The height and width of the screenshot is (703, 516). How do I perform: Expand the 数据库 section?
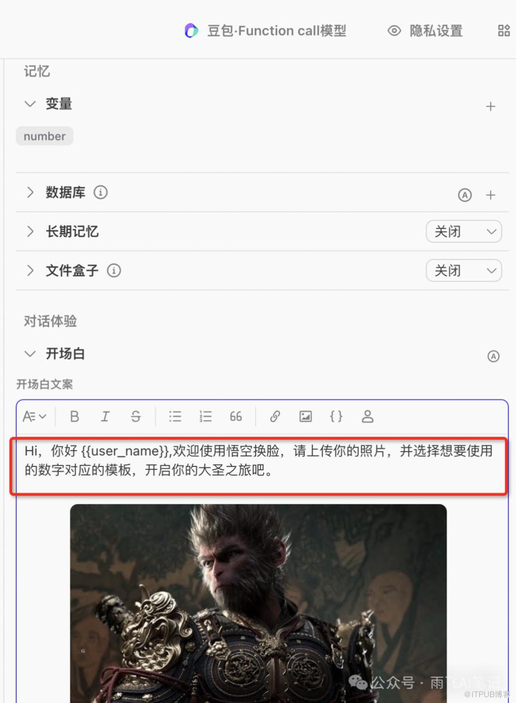coord(30,193)
